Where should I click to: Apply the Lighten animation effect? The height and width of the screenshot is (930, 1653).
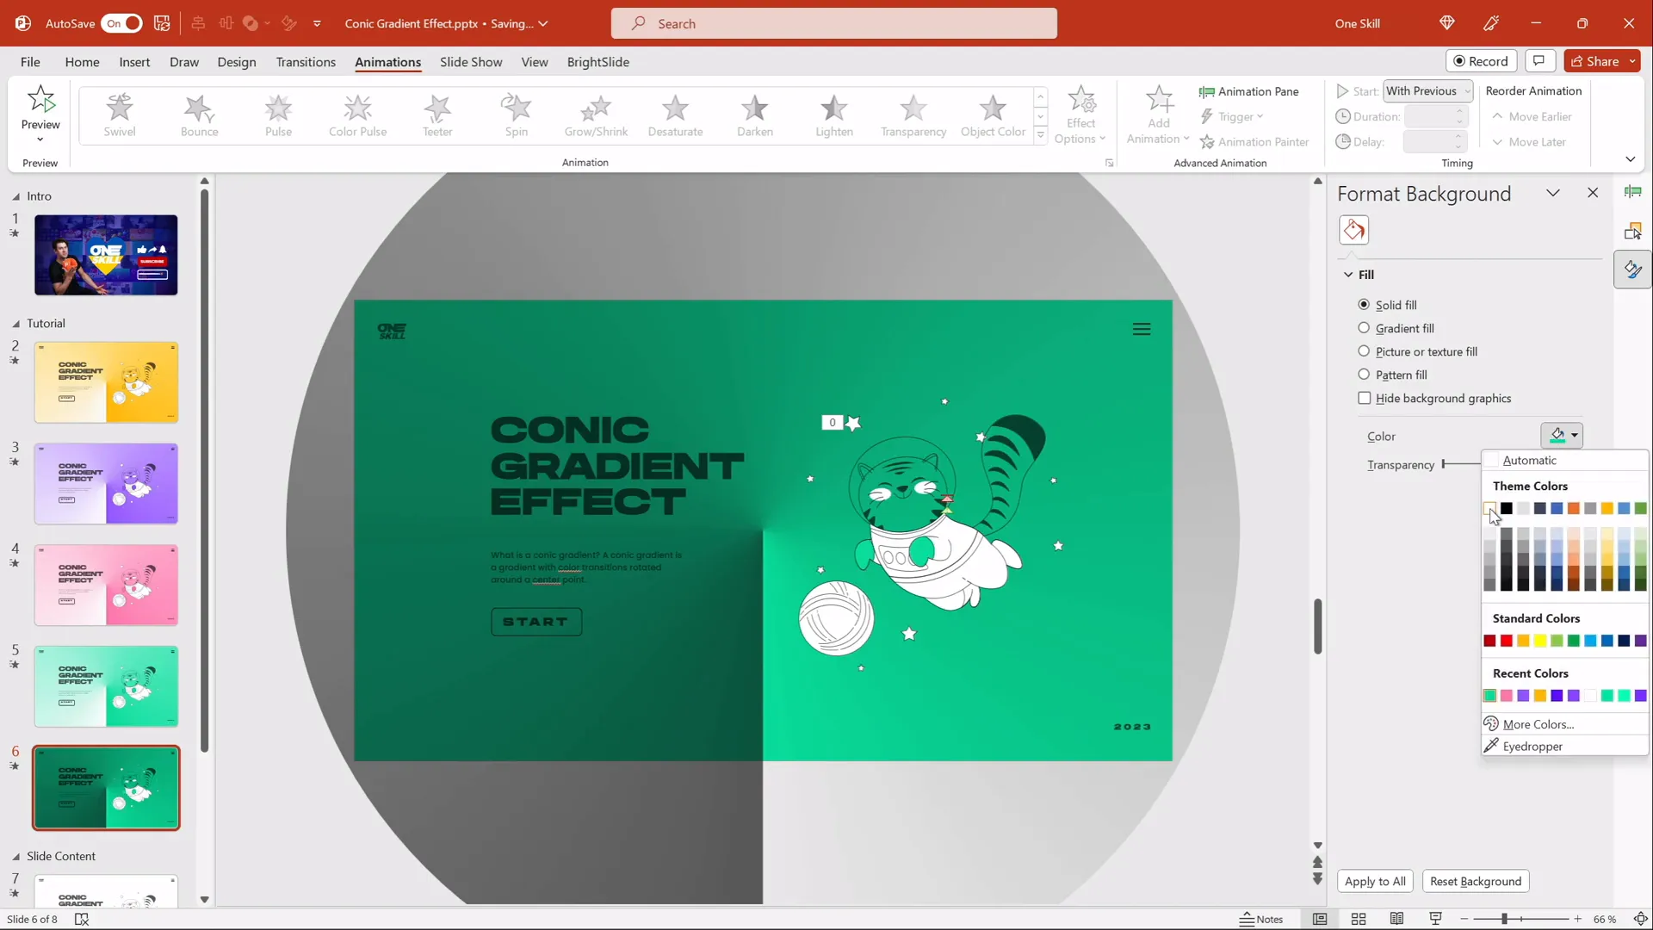(834, 115)
